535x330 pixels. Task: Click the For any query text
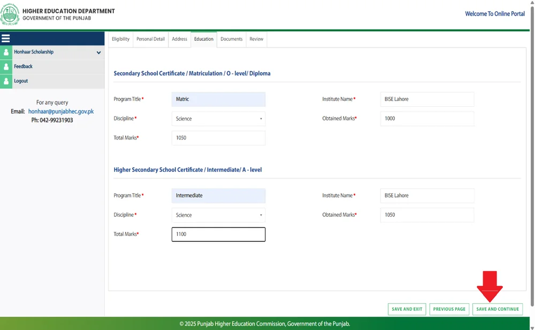click(52, 103)
